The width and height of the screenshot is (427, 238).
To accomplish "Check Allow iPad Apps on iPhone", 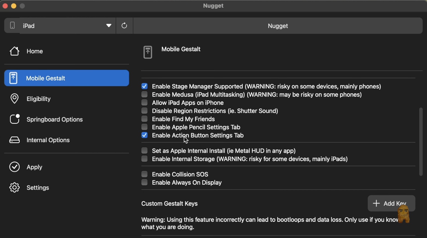I will coord(144,103).
